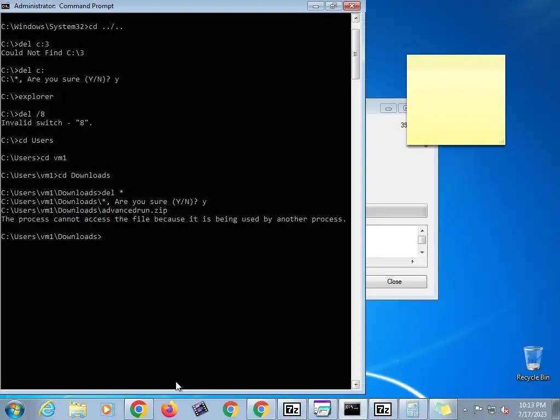Restore down the Command Prompt window
The image size is (560, 420).
click(x=334, y=5)
